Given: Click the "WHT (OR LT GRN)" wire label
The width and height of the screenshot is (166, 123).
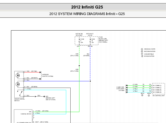Looking at the screenshot, I should [42, 122].
